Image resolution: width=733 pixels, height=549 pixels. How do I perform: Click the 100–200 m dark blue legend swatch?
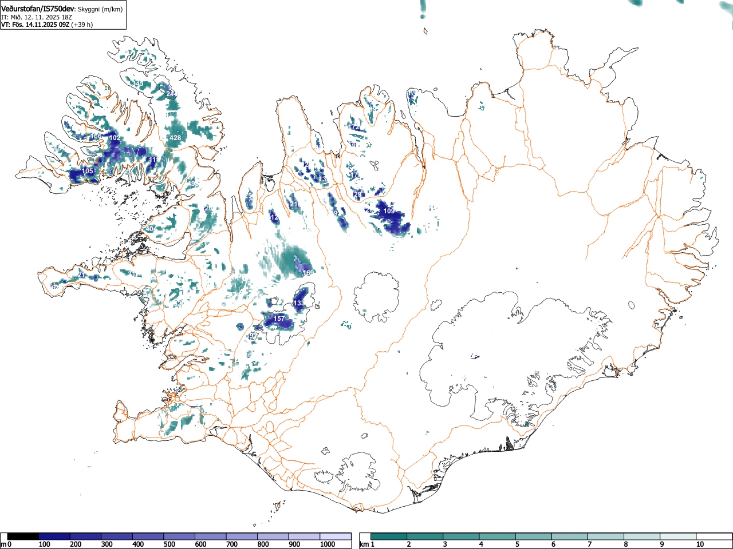(54, 536)
